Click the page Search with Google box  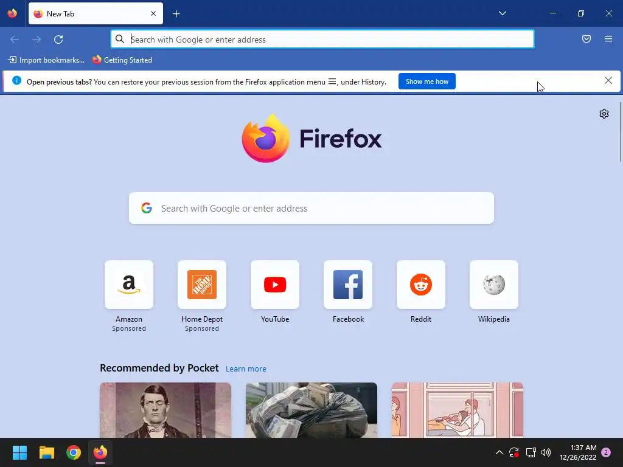tap(311, 208)
